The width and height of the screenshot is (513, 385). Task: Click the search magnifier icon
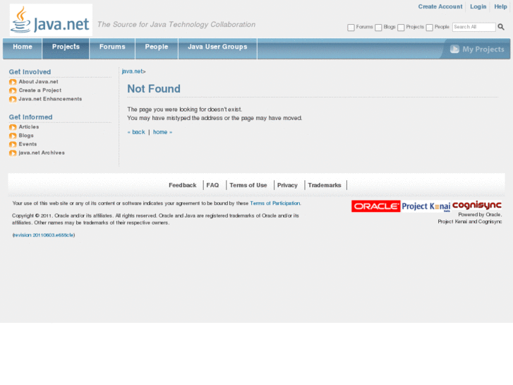click(x=501, y=27)
